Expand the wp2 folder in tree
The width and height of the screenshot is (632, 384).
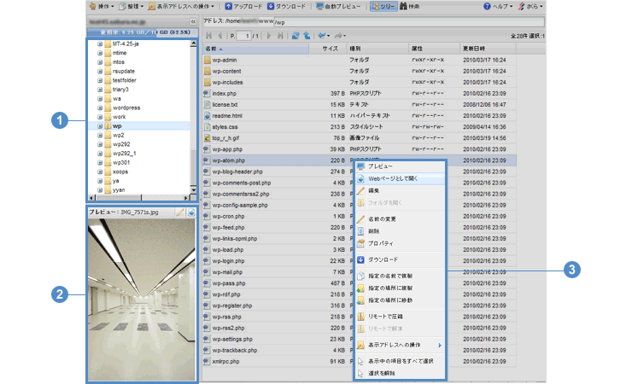tap(100, 135)
